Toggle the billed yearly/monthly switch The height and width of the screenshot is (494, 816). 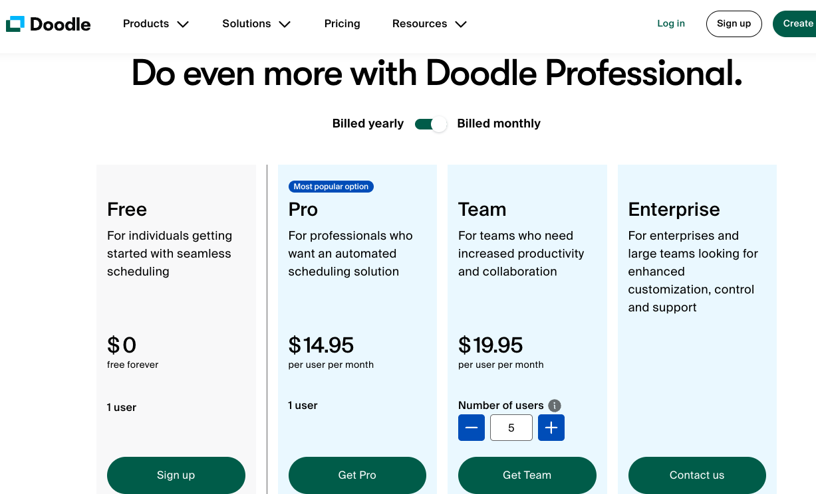[x=430, y=124]
